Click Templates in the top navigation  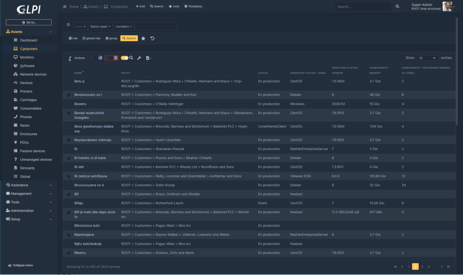pyautogui.click(x=194, y=6)
